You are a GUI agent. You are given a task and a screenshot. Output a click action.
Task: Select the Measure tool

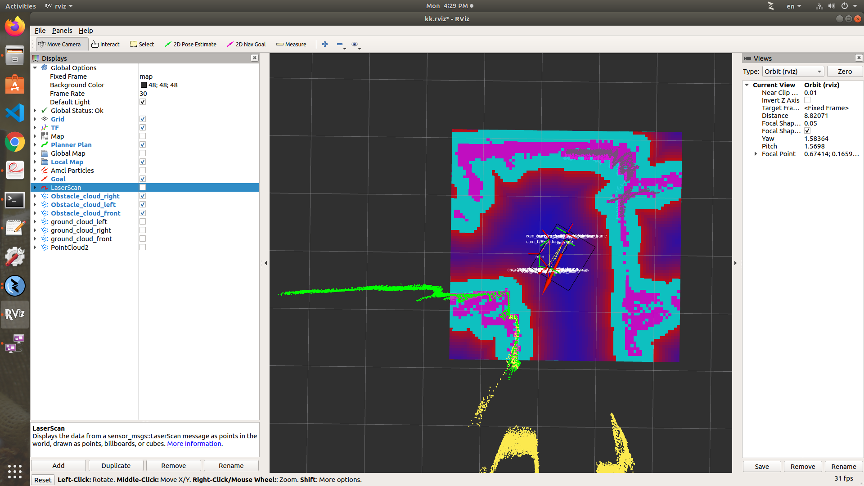291,44
